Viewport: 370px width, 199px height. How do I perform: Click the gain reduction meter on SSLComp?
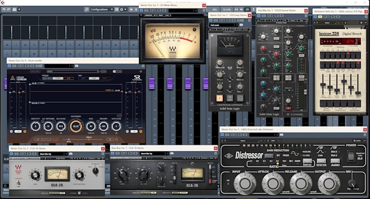click(230, 45)
